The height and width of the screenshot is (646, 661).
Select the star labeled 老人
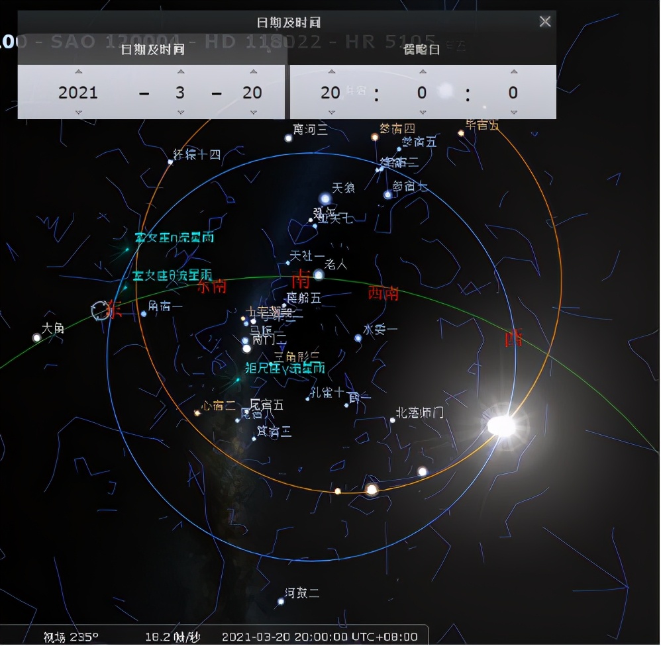point(319,275)
